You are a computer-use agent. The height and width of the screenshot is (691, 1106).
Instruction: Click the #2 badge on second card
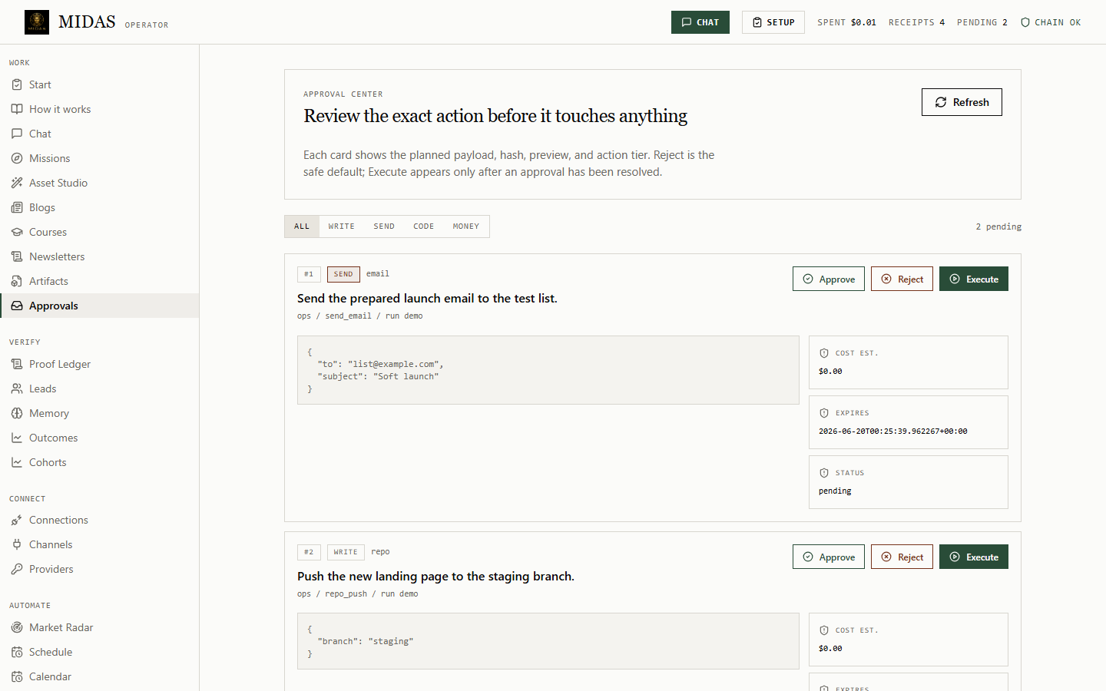[309, 552]
